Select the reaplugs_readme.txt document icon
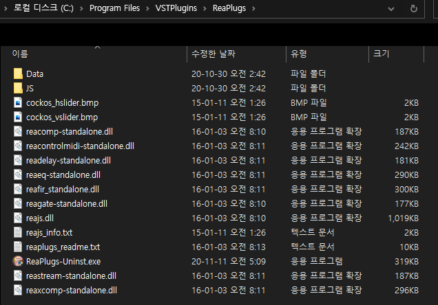438x305 pixels. pos(18,247)
